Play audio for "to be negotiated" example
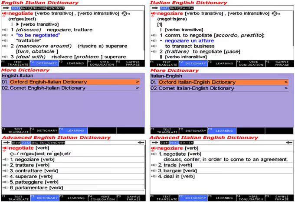295x207 pixels. tap(5, 35)
